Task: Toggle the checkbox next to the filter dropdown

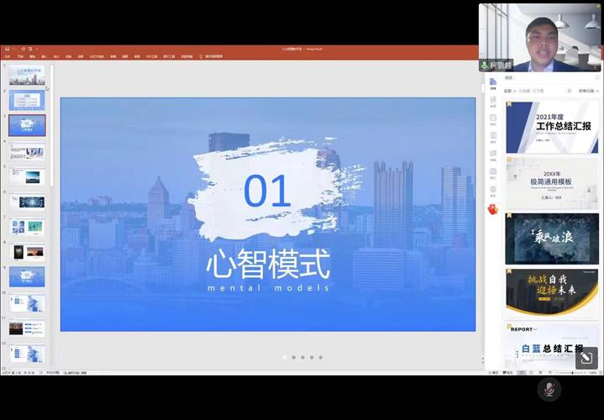Action: 570,91
